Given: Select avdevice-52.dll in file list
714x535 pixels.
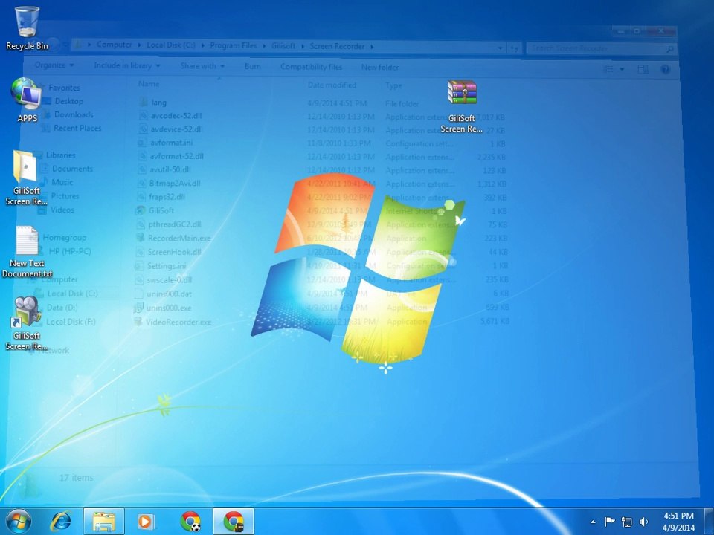Looking at the screenshot, I should 176,129.
